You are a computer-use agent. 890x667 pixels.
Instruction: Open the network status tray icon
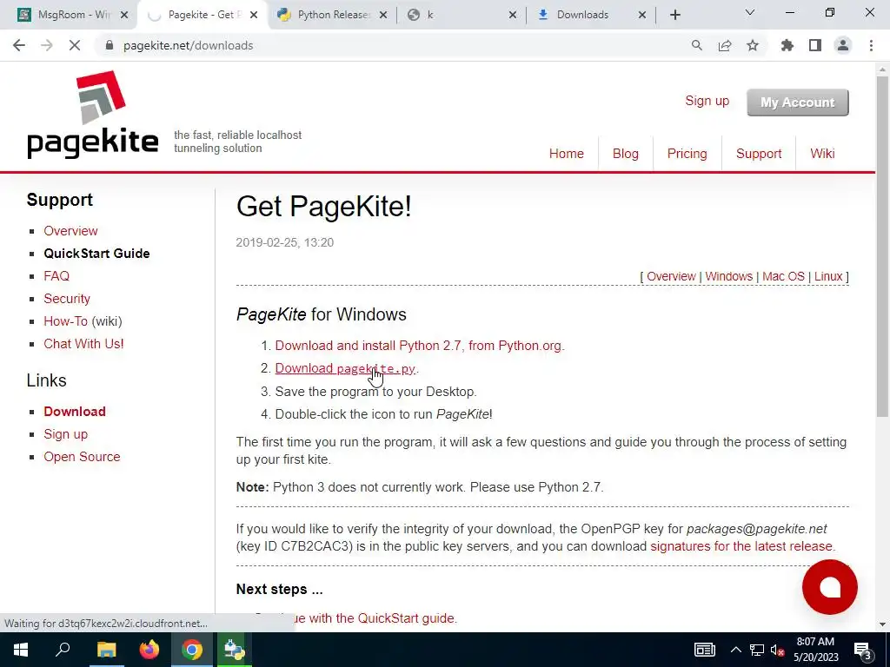tap(757, 650)
